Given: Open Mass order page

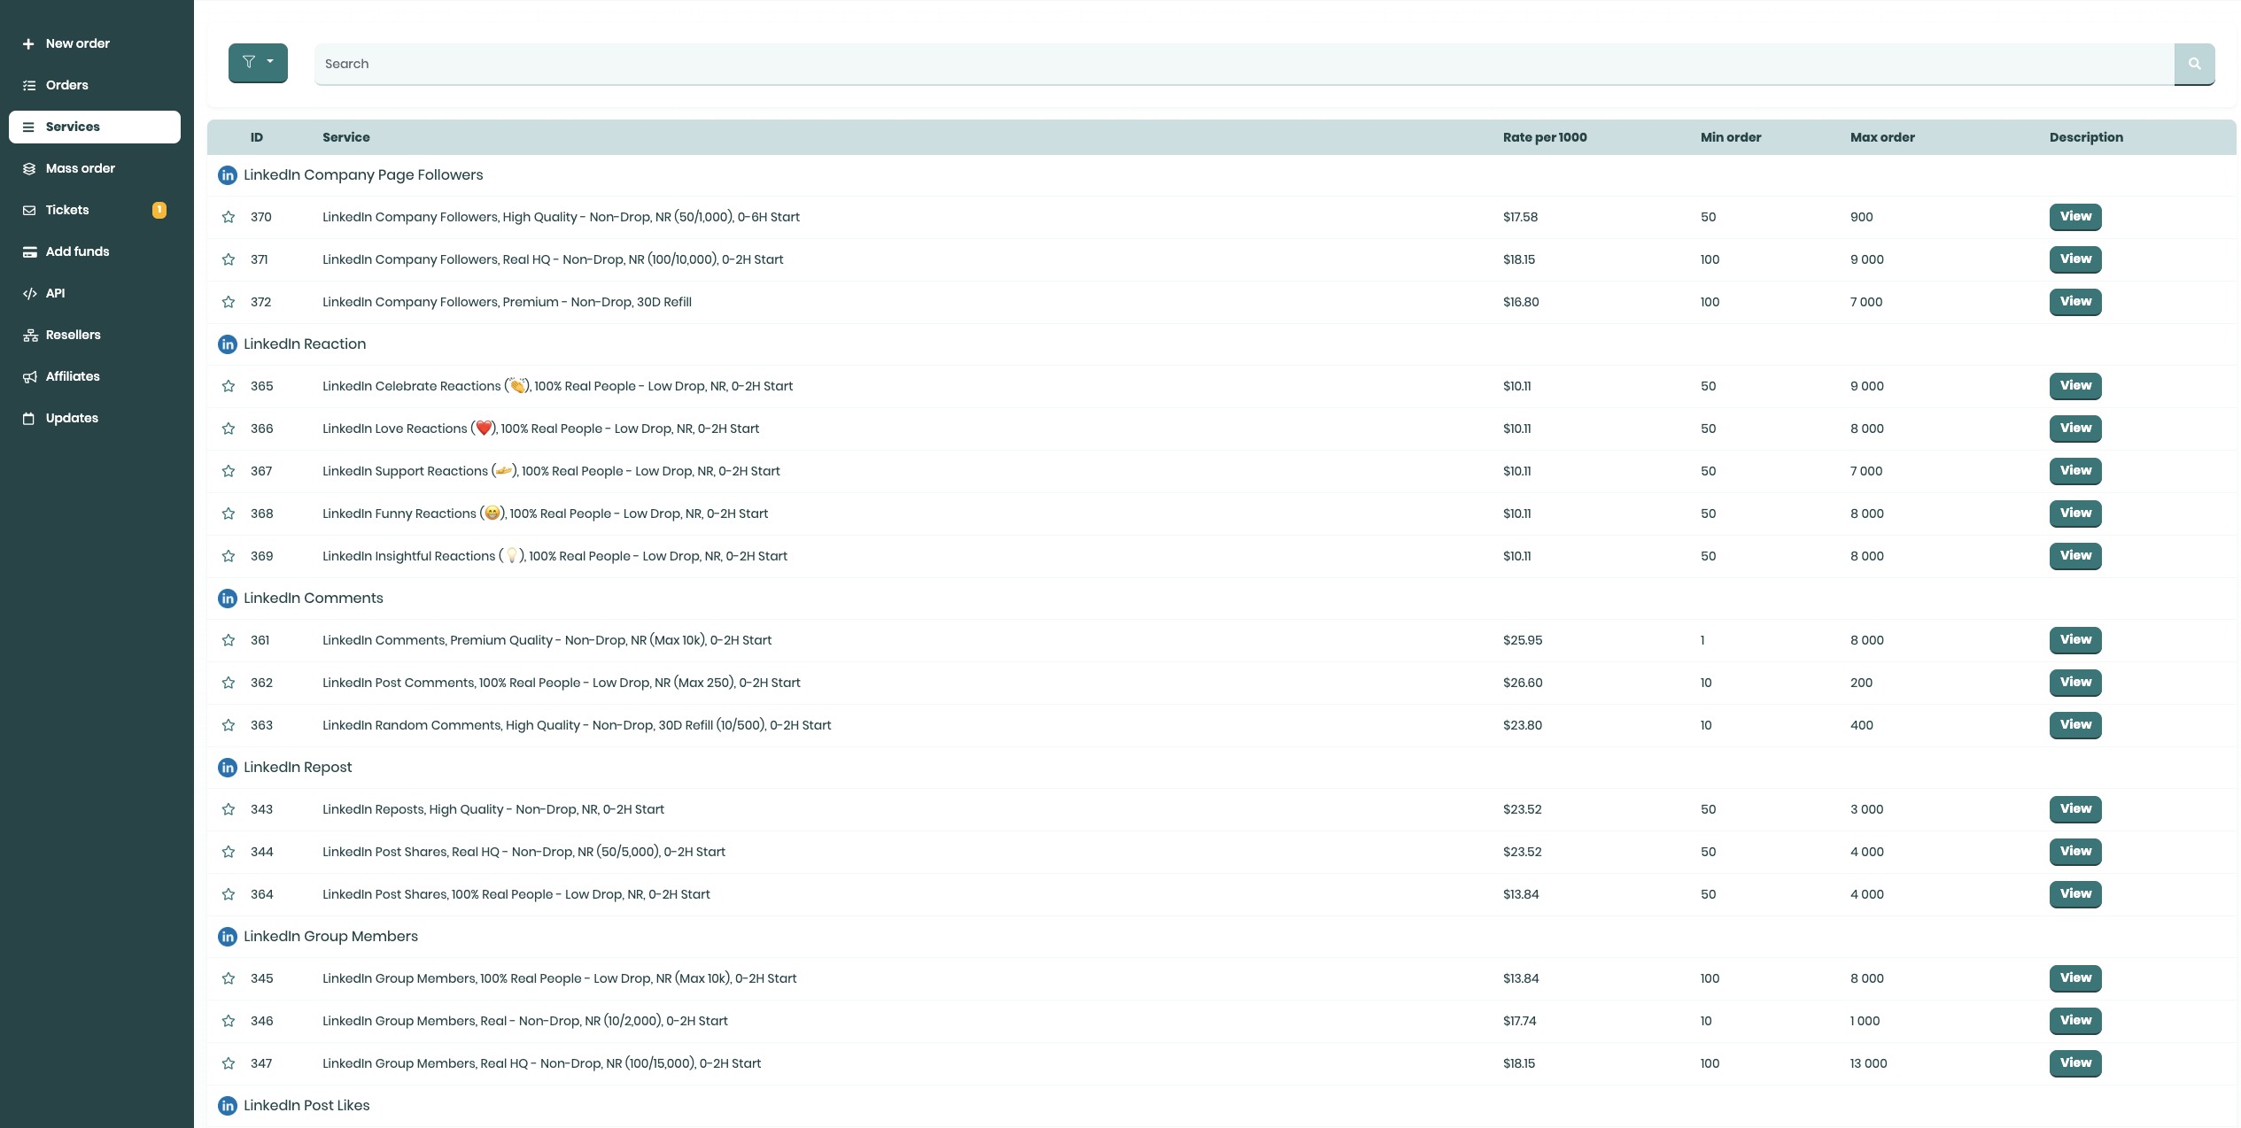Looking at the screenshot, I should pos(95,168).
